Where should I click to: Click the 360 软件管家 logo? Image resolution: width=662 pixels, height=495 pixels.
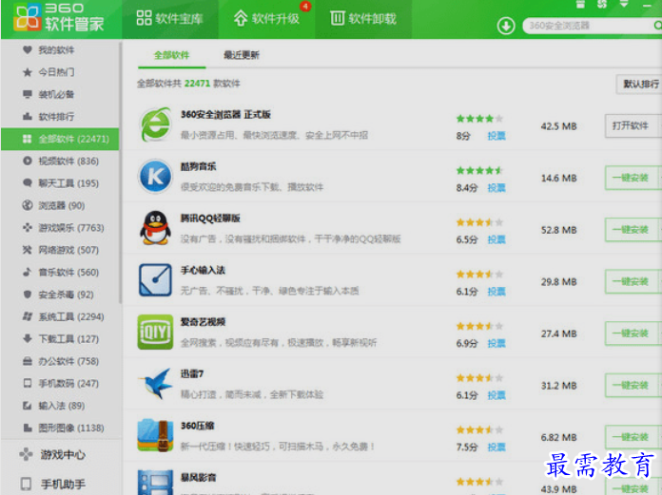pos(59,18)
